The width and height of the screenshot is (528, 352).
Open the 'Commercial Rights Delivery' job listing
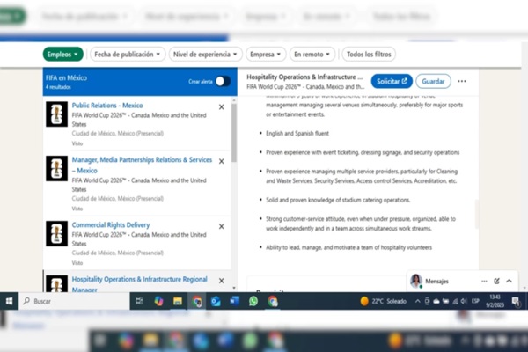[x=110, y=225]
